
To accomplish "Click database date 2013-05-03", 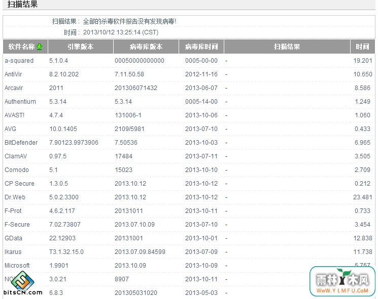I will [x=201, y=293].
